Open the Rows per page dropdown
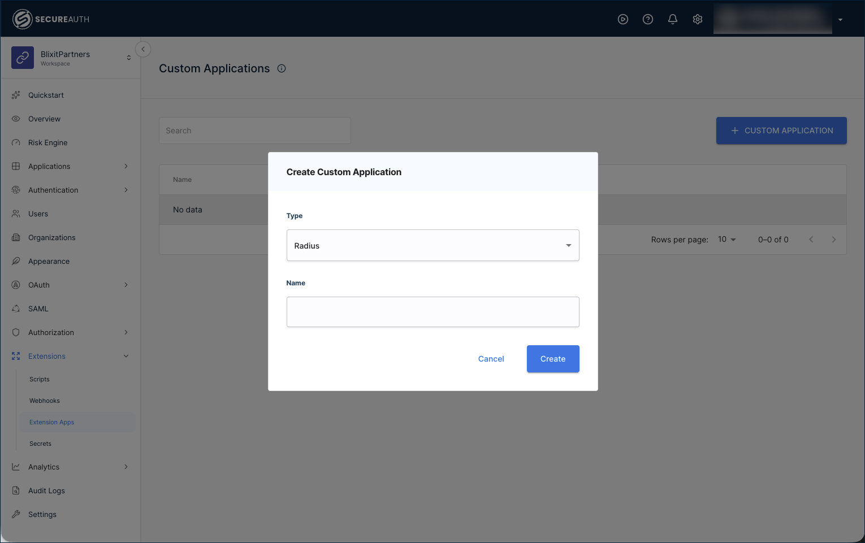 pyautogui.click(x=727, y=240)
